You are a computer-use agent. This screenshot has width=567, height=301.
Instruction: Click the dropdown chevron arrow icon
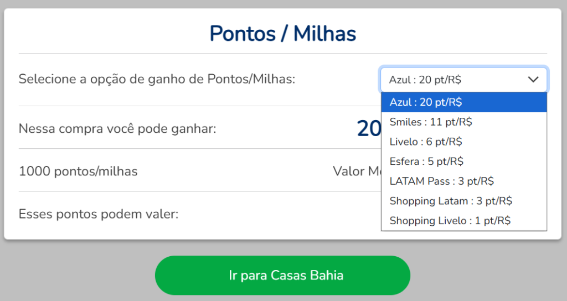pos(533,80)
